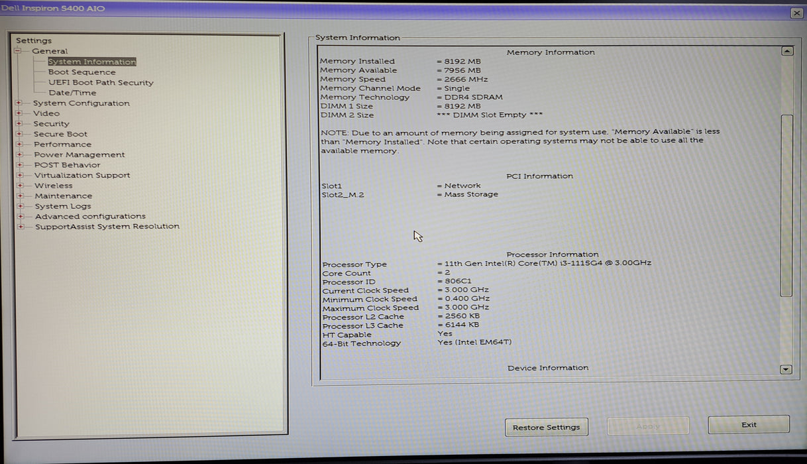This screenshot has width=807, height=464.
Task: Click the Exit button
Action: click(x=749, y=425)
